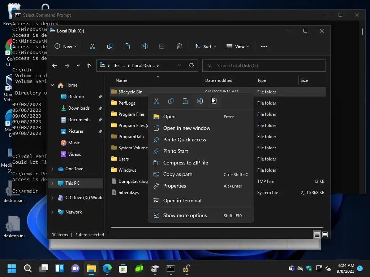Open Sort options dropdown
This screenshot has height=277, width=370.
coord(205,47)
